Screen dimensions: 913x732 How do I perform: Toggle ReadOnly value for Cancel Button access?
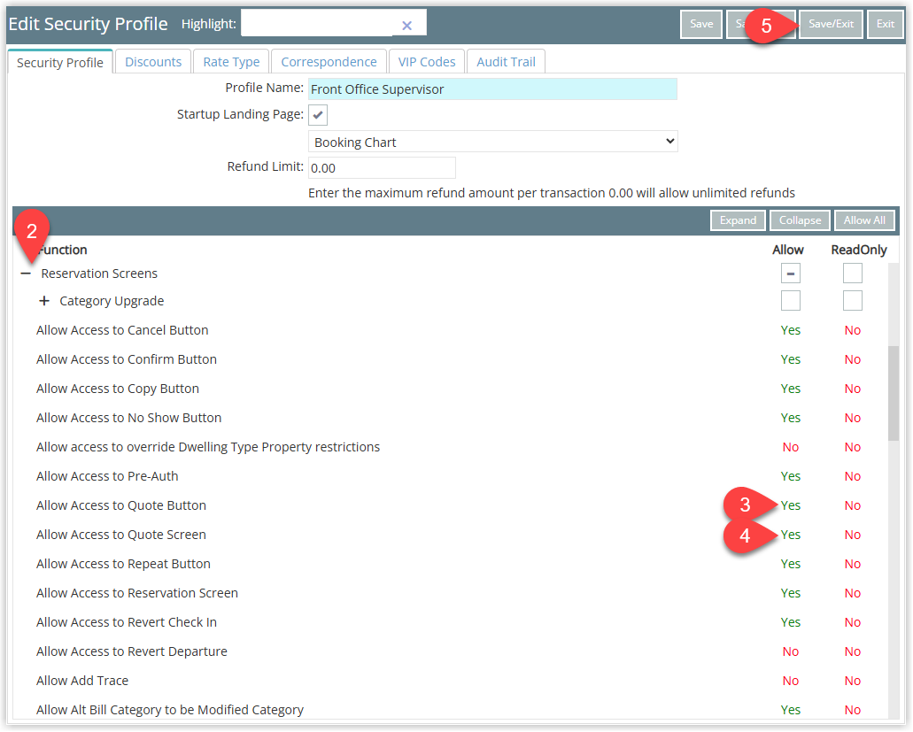click(x=853, y=330)
